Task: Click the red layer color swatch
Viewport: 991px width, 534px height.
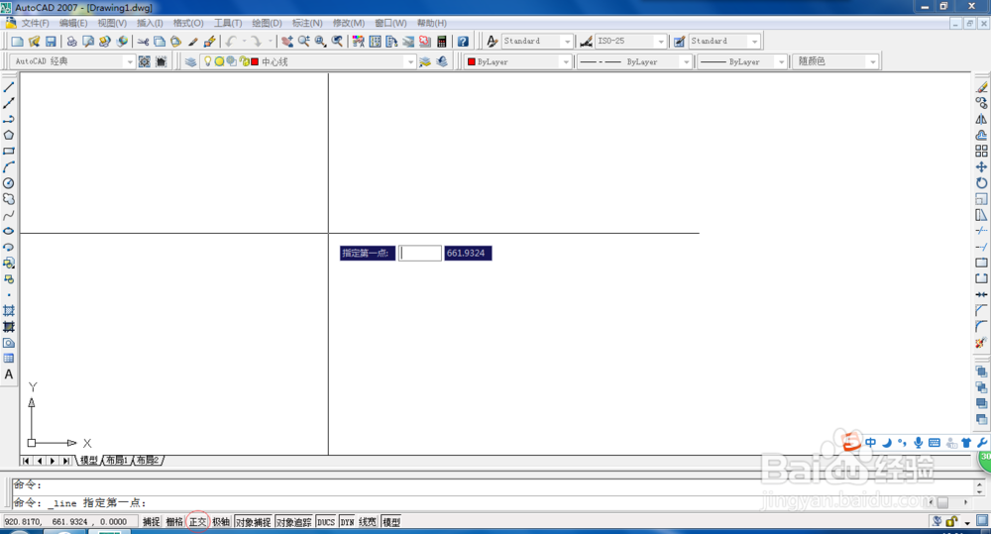Action: (255, 62)
